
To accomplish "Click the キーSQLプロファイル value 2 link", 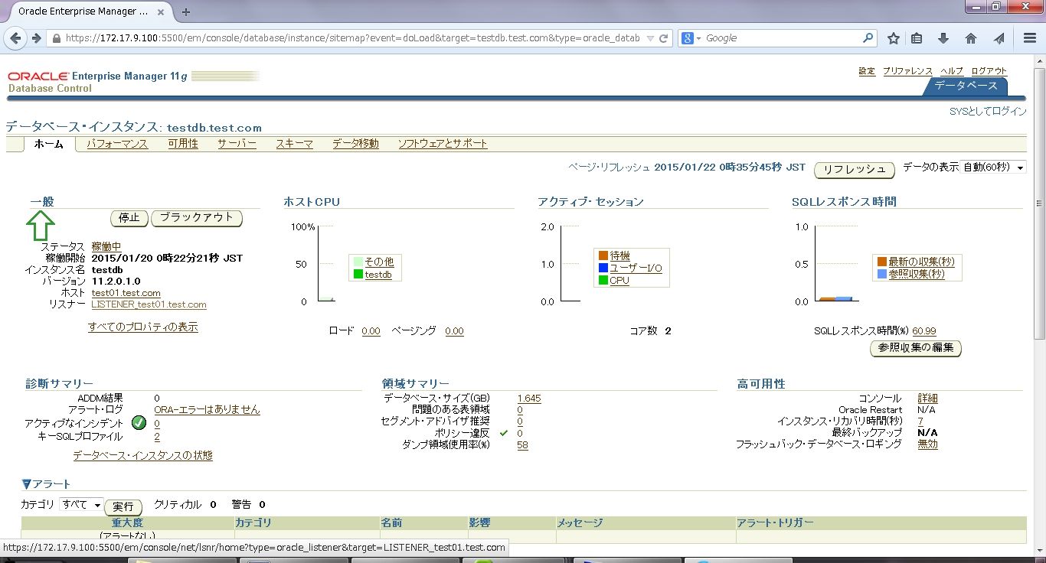I will 157,437.
